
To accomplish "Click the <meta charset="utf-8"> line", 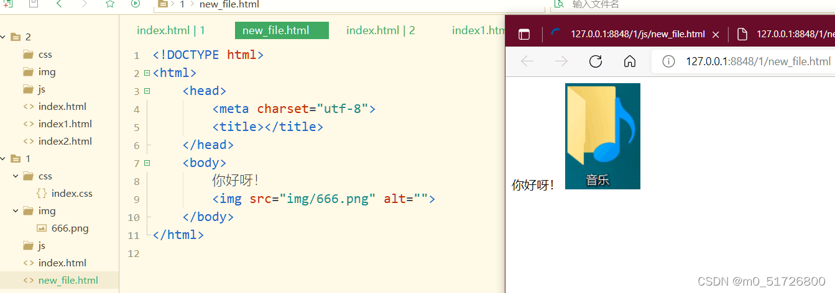I will click(x=294, y=109).
